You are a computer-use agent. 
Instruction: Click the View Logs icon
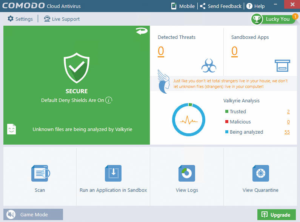pos(187,173)
